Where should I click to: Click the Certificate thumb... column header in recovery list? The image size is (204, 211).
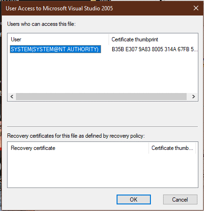[x=172, y=148]
